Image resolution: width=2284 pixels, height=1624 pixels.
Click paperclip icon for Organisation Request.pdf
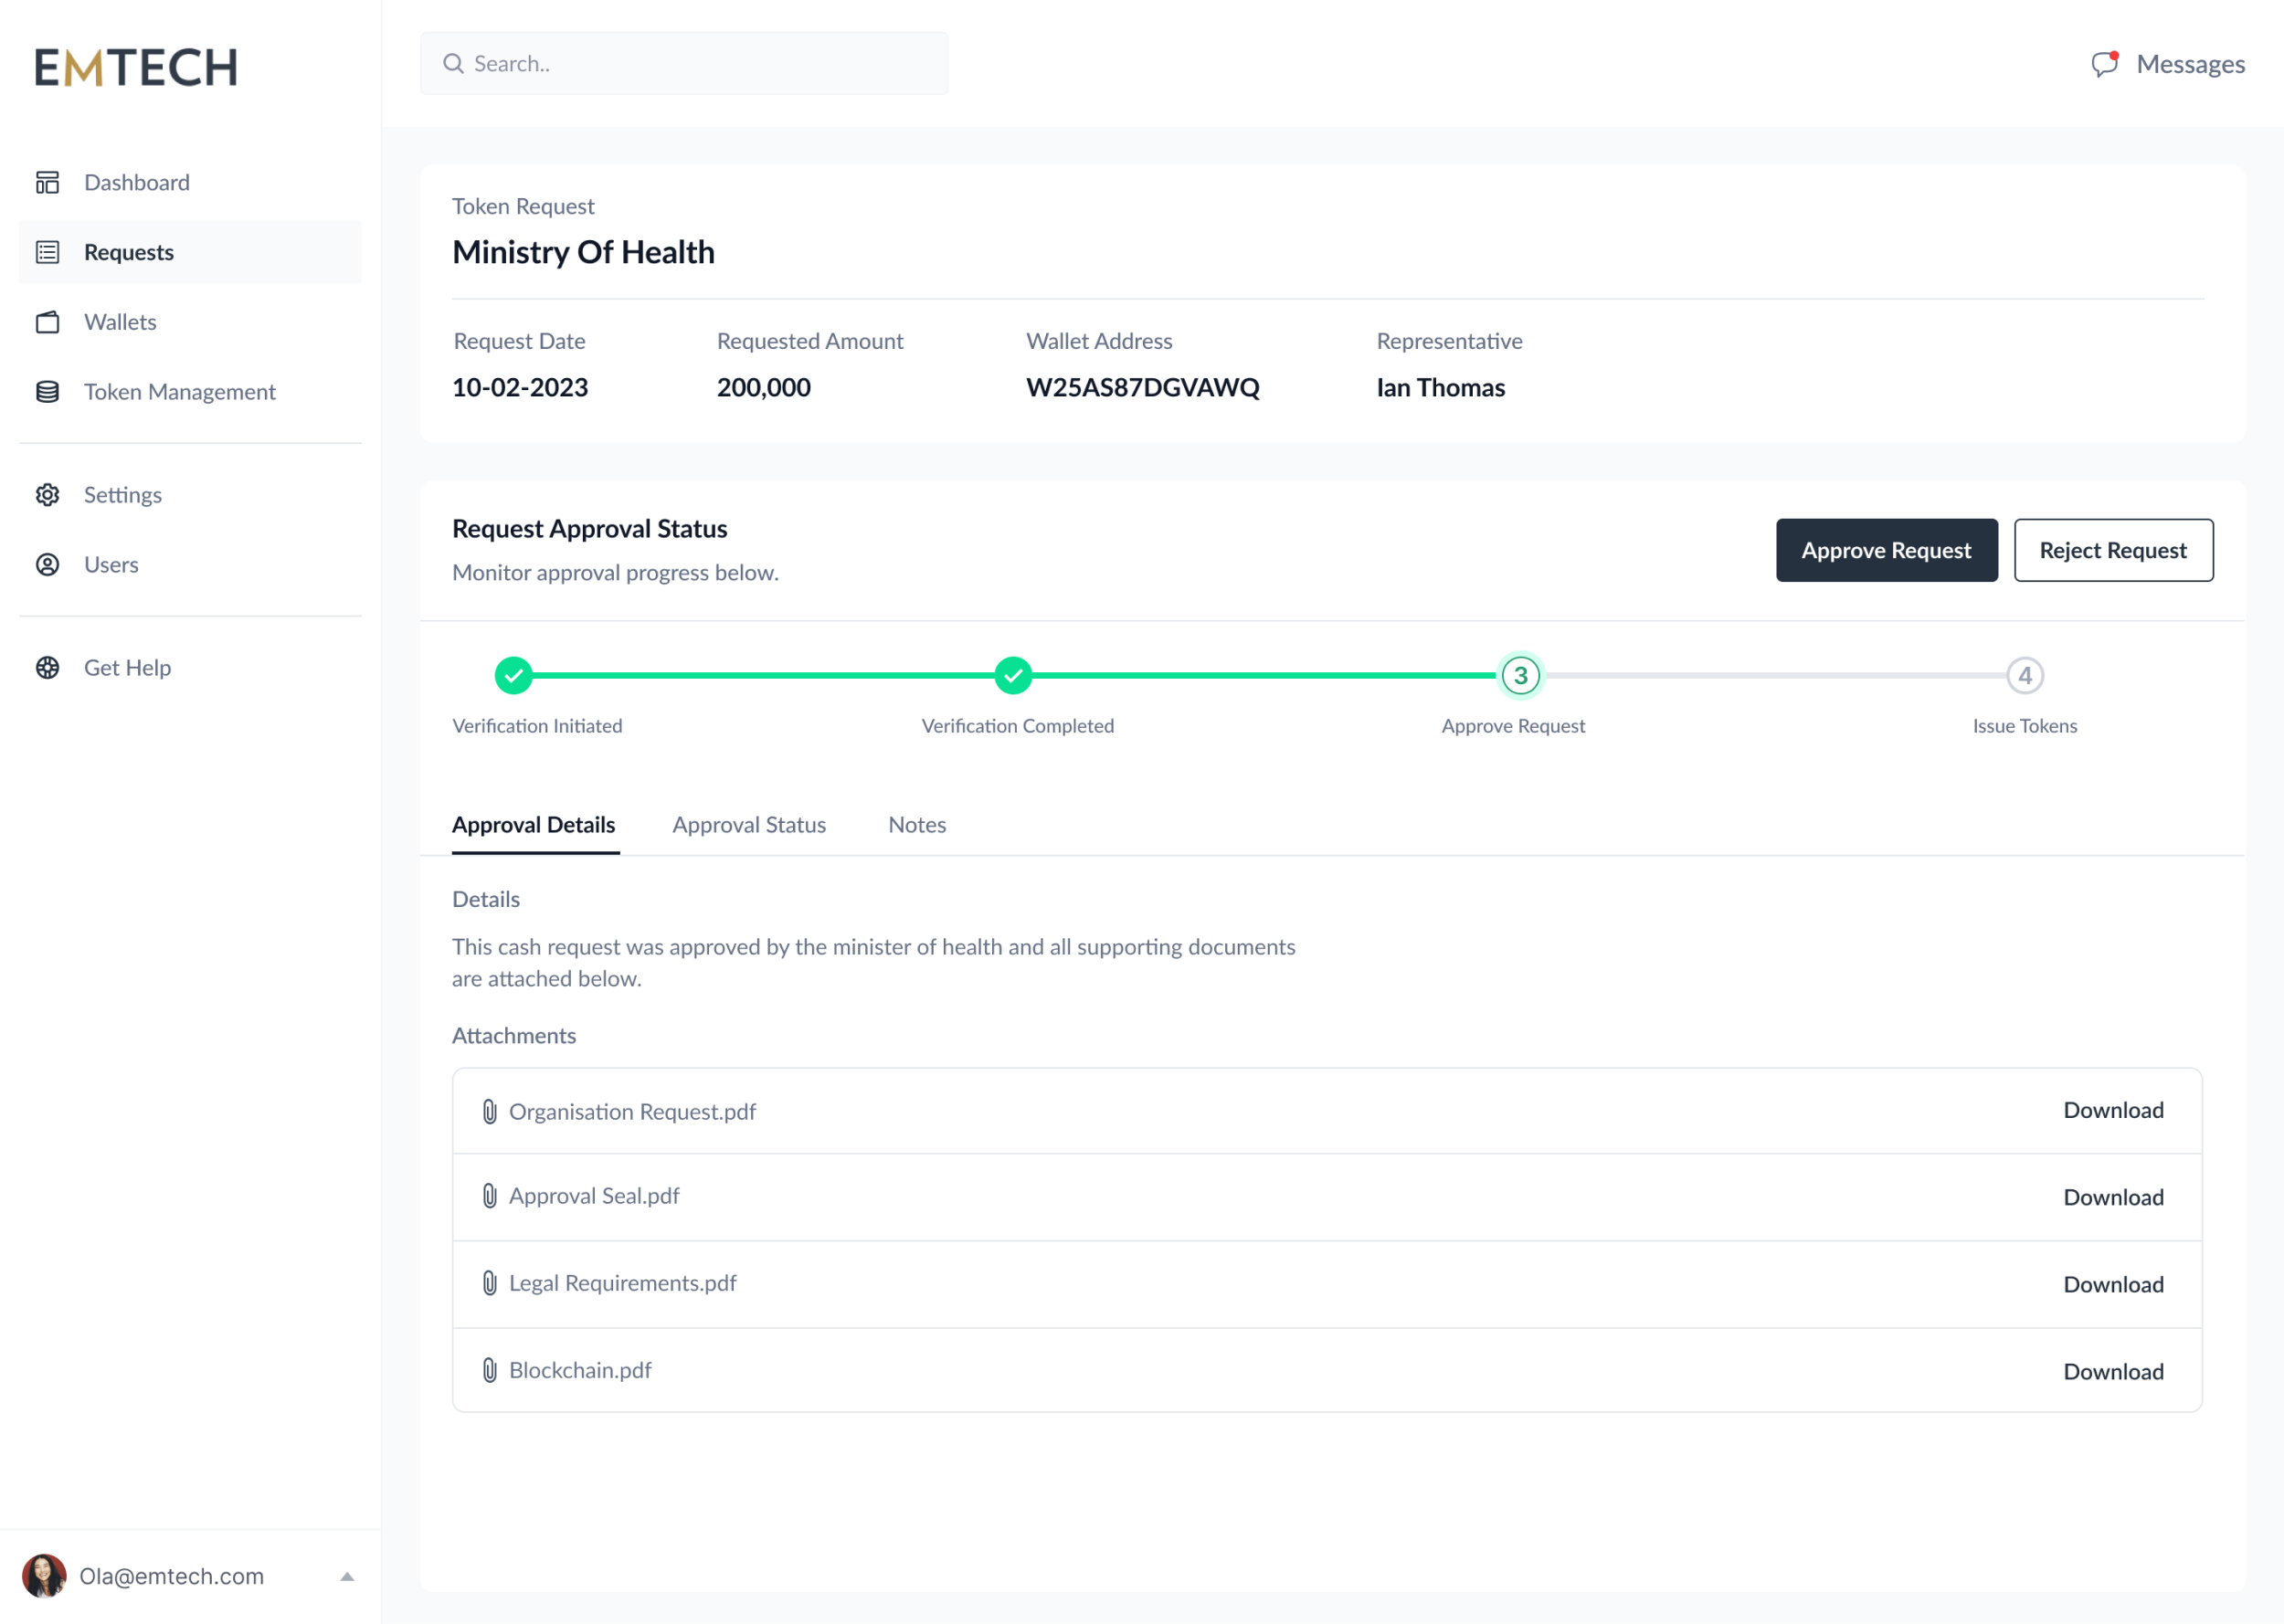coord(489,1112)
